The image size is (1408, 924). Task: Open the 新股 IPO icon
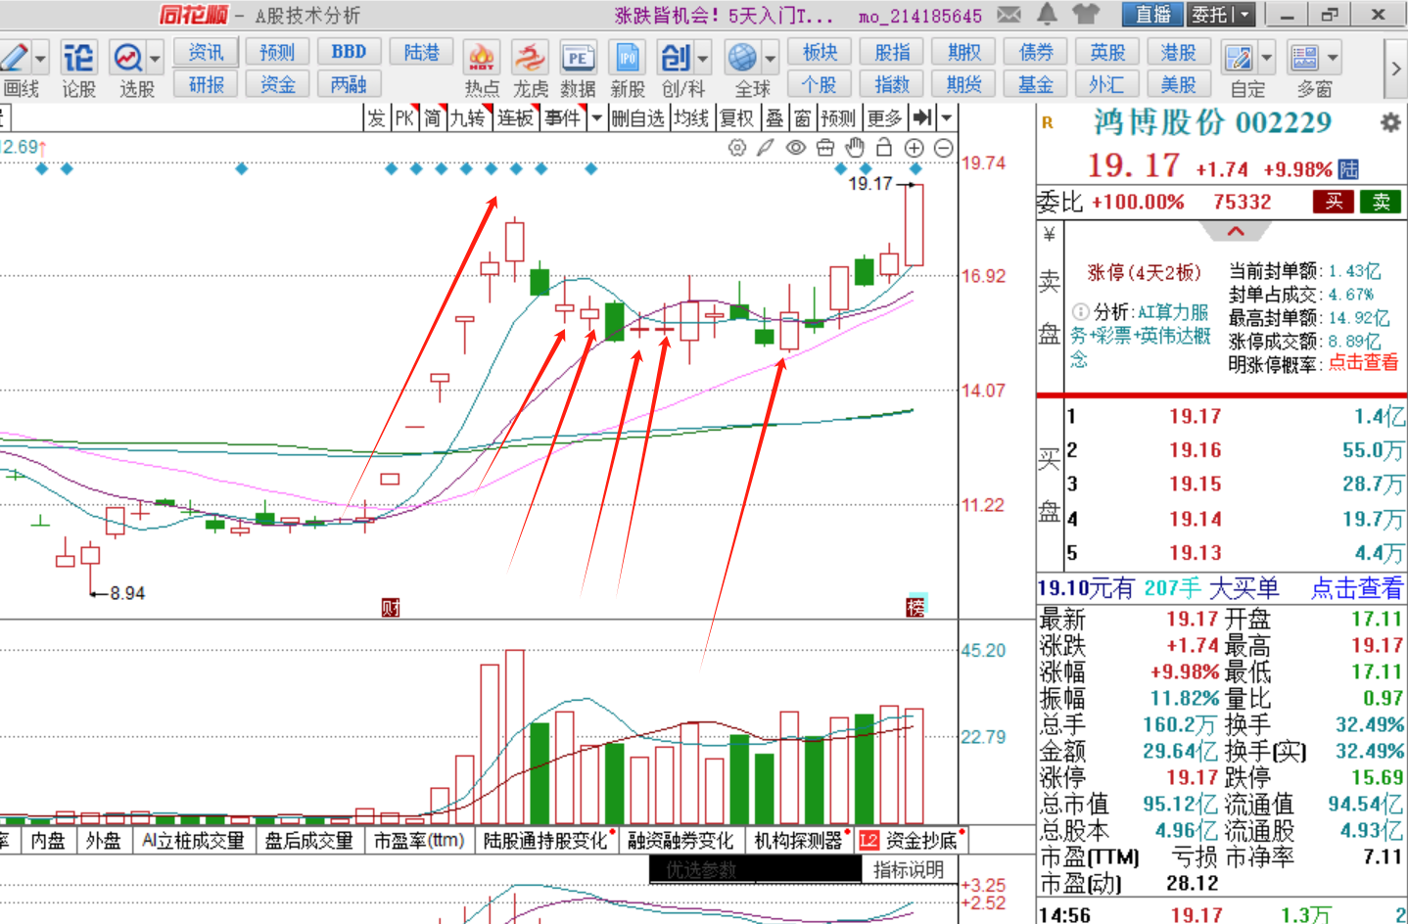coord(627,58)
